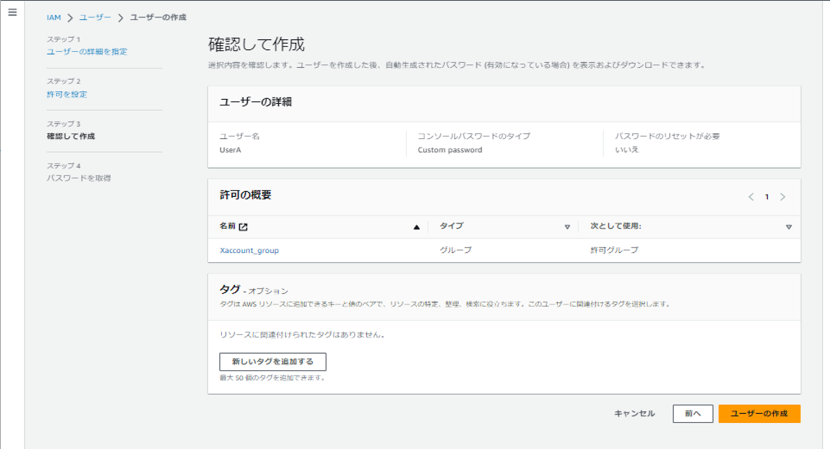Navigate to IAM breadcrumb
The width and height of the screenshot is (830, 449).
pyautogui.click(x=54, y=18)
